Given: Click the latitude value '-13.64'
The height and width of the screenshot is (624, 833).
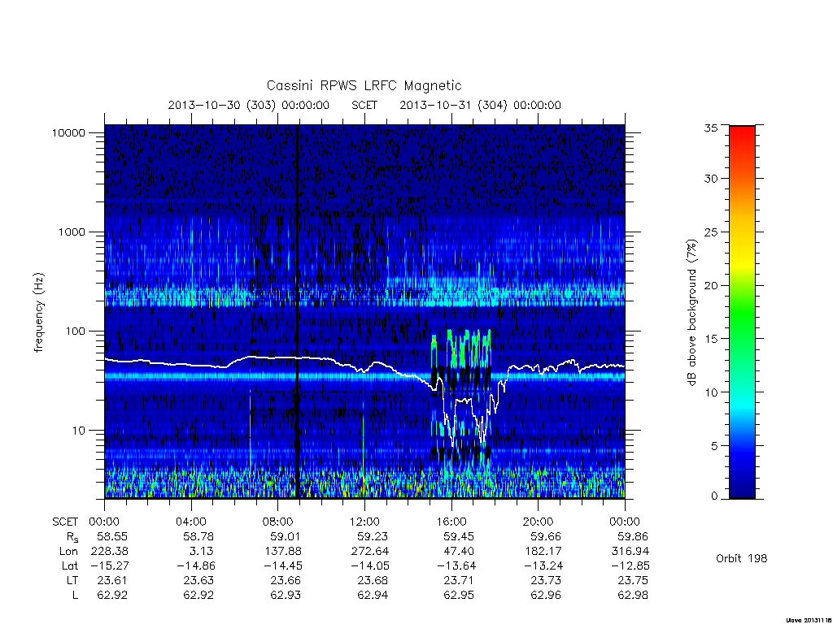Looking at the screenshot, I should pyautogui.click(x=456, y=565).
